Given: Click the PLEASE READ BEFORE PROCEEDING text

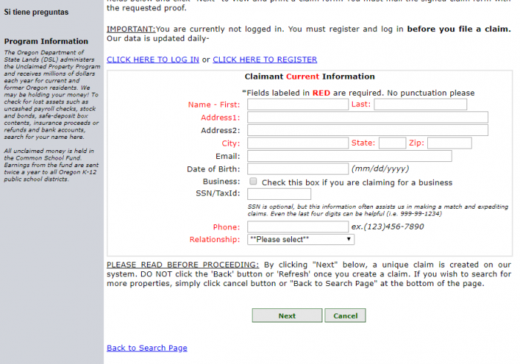Looking at the screenshot, I should (183, 265).
